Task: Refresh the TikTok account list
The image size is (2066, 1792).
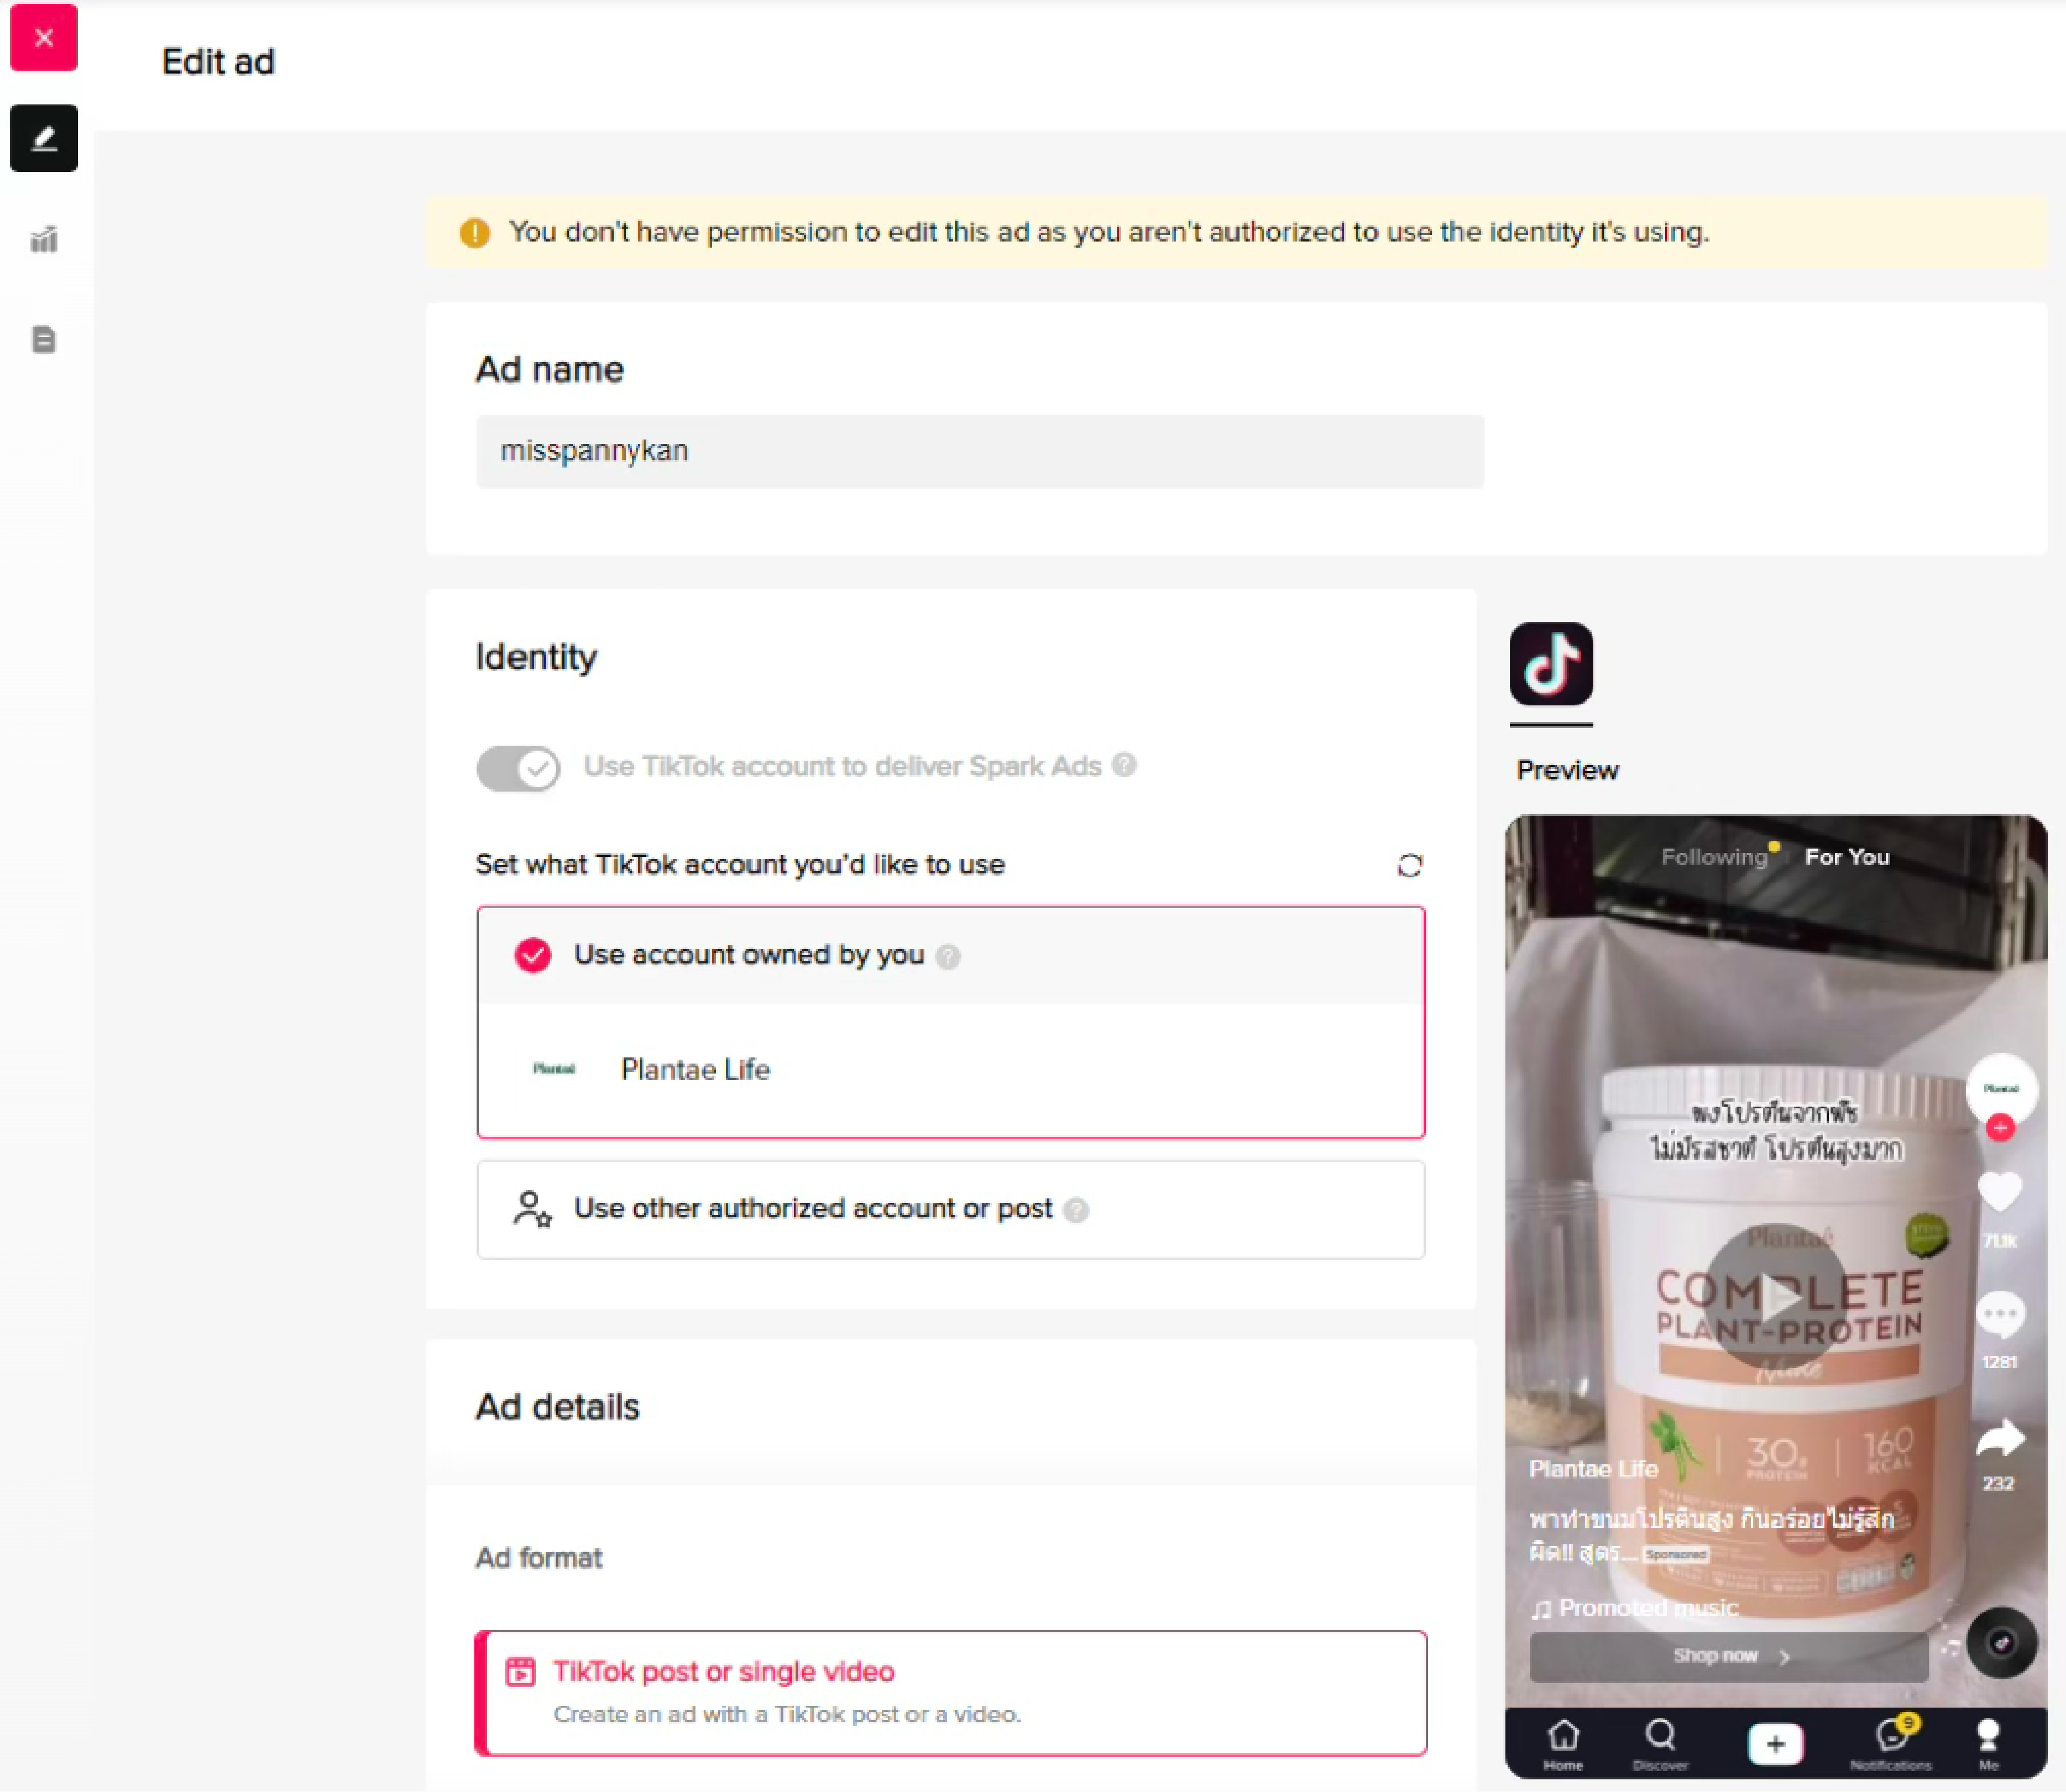Action: (x=1410, y=865)
